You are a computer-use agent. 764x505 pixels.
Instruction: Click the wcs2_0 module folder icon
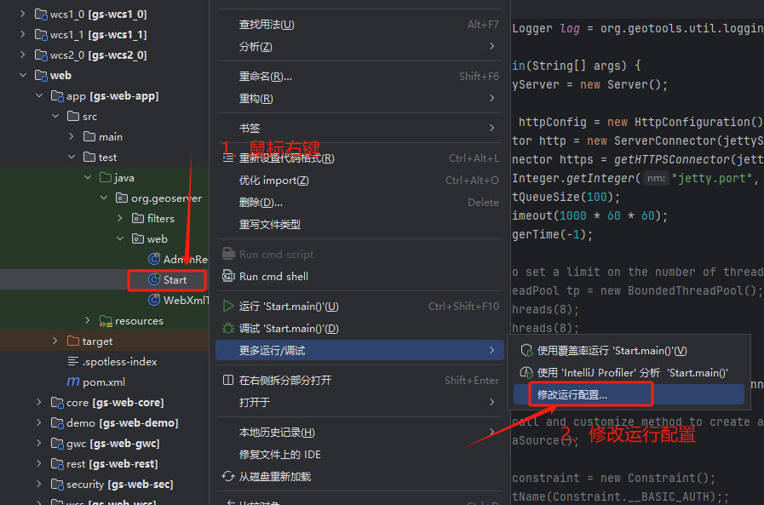tap(41, 55)
